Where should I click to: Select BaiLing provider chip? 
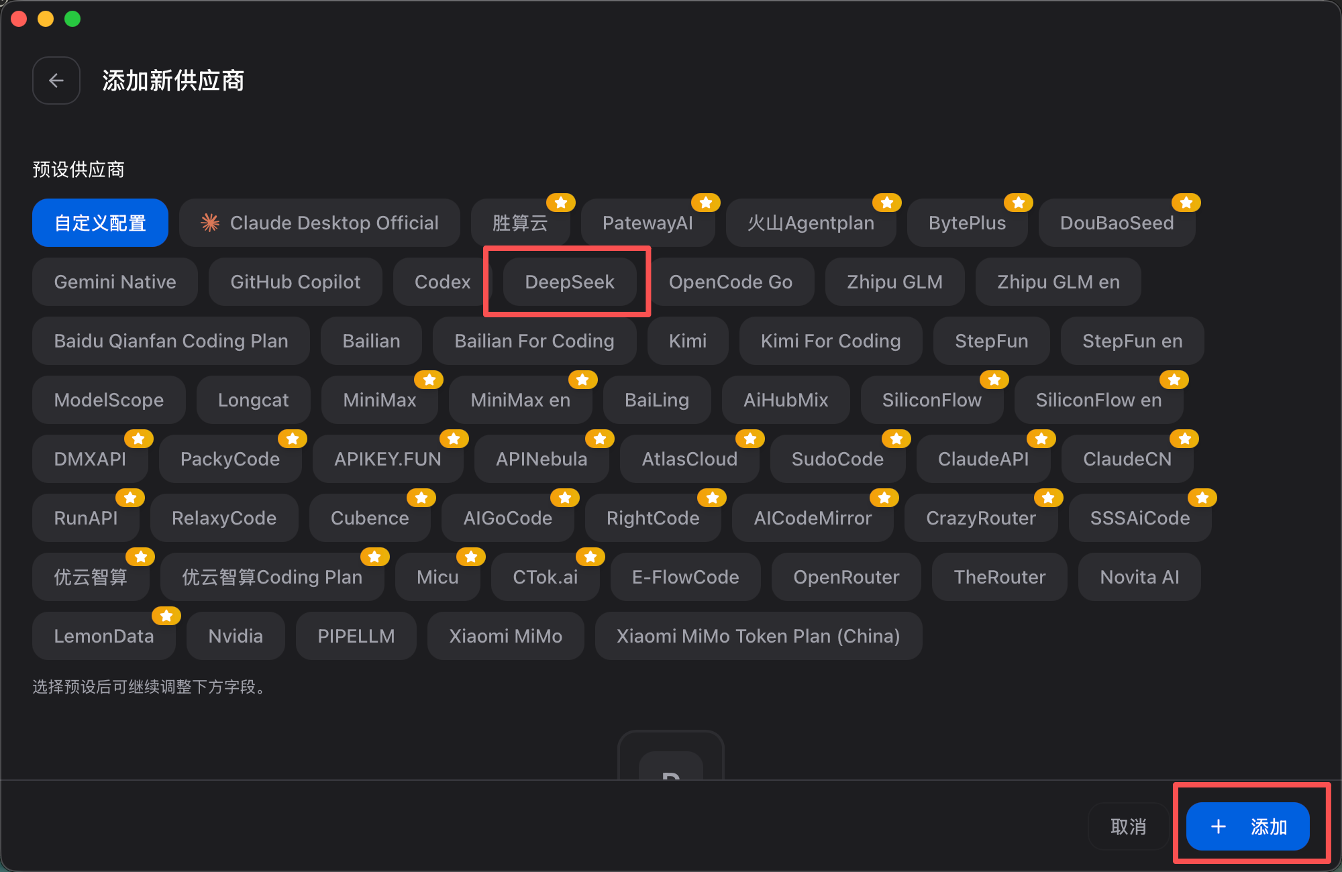[x=657, y=400]
